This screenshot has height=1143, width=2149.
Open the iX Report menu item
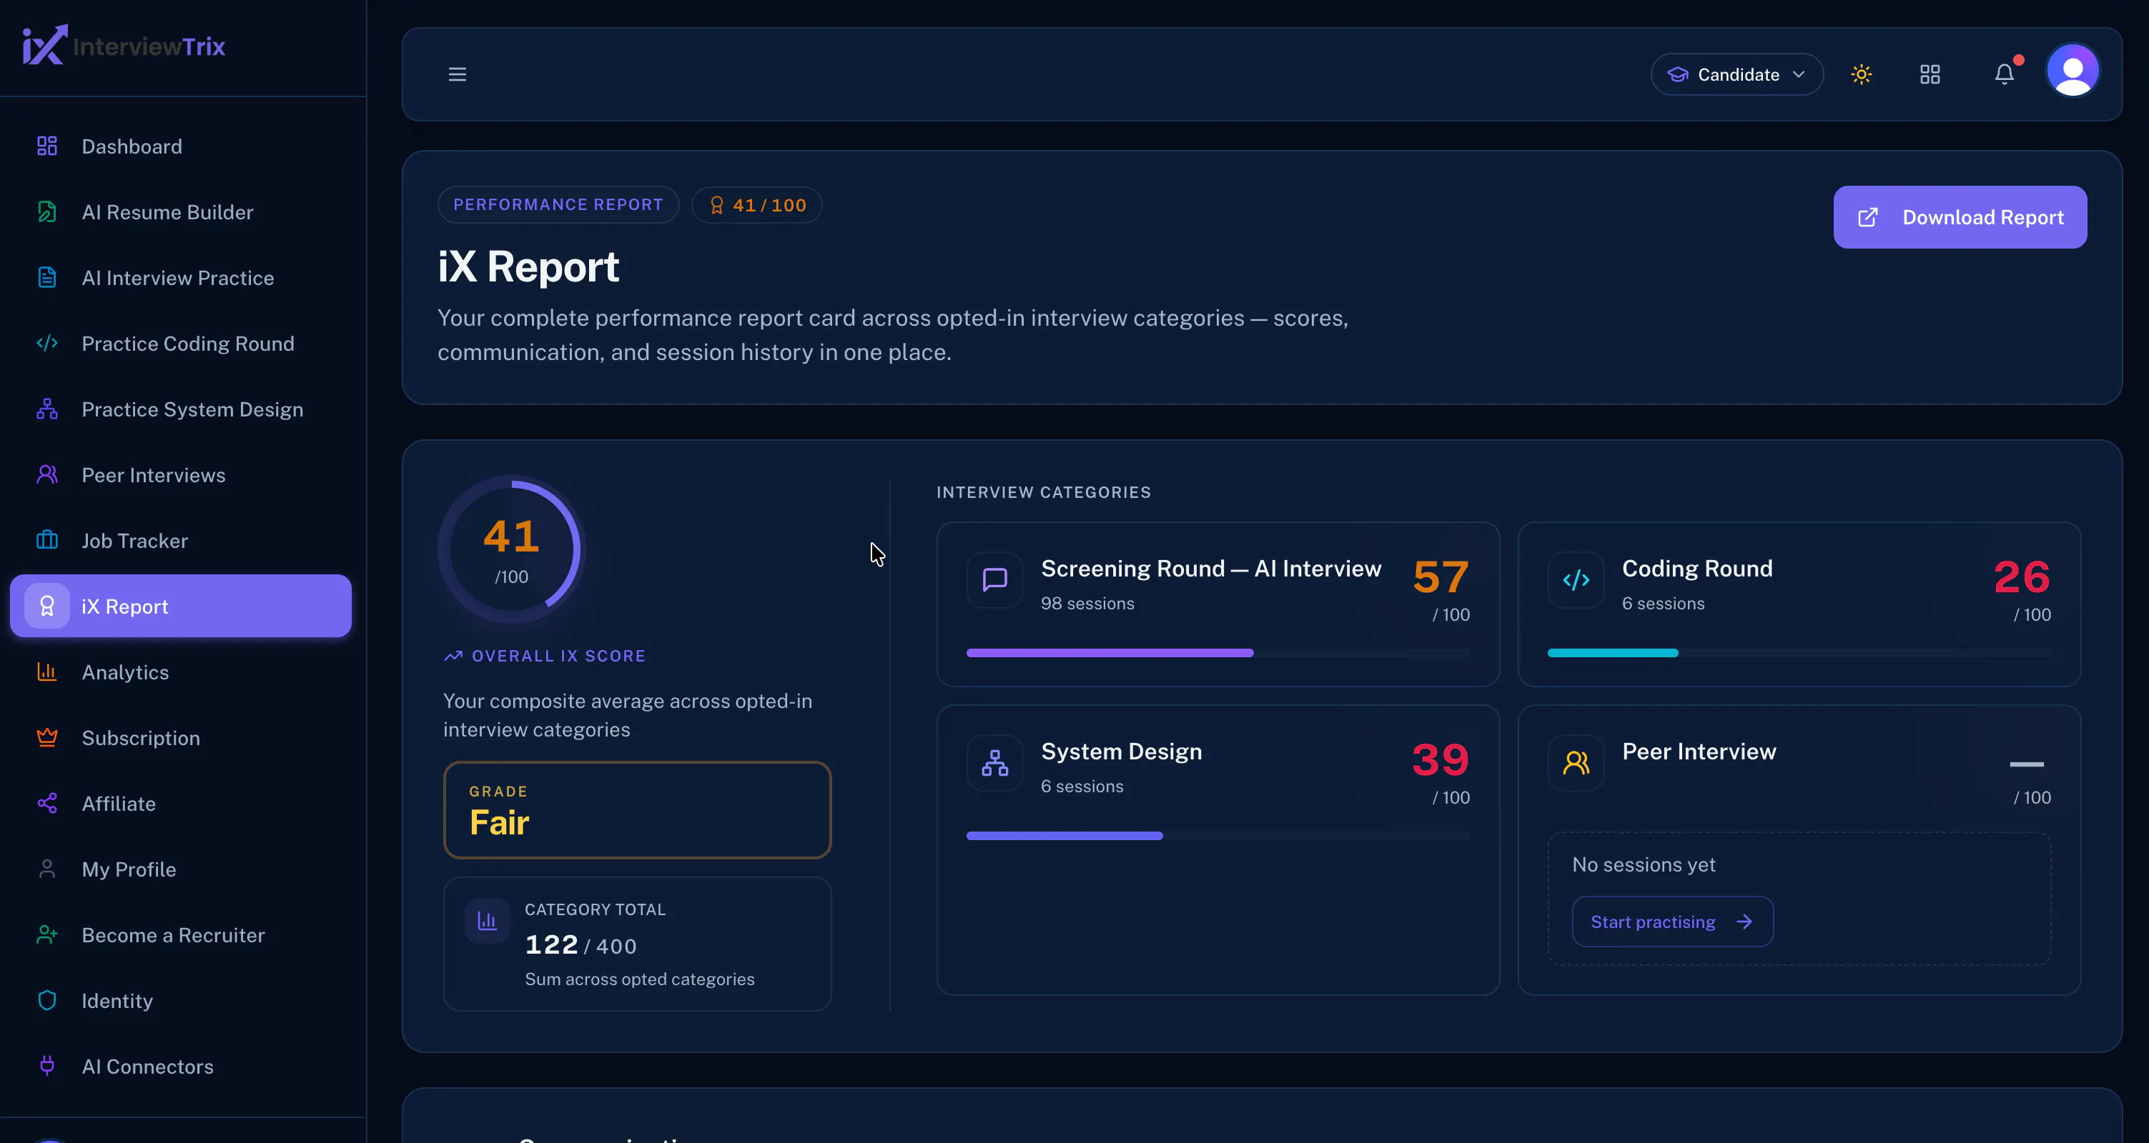pos(180,606)
